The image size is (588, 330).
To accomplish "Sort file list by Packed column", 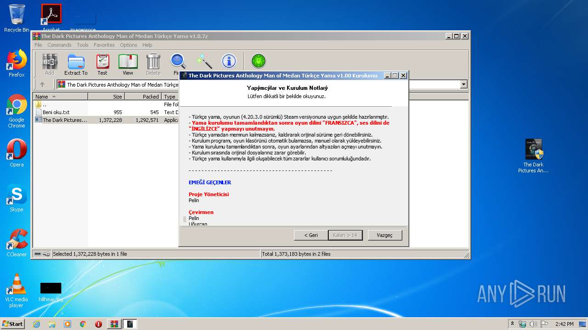I will tap(143, 96).
